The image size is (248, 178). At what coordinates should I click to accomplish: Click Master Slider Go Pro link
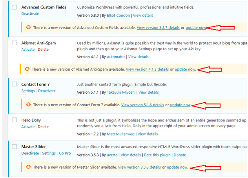[65, 153]
